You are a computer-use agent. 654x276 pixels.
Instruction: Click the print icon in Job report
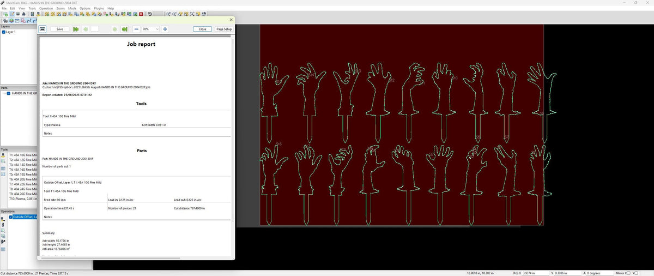click(x=43, y=29)
